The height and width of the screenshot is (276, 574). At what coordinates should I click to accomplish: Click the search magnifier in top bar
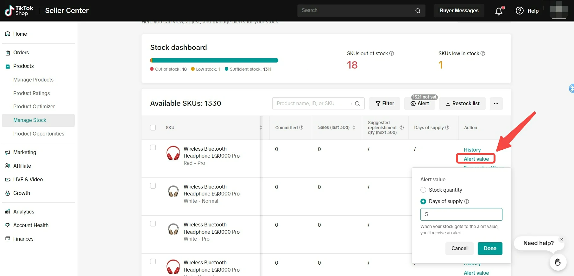pos(418,11)
